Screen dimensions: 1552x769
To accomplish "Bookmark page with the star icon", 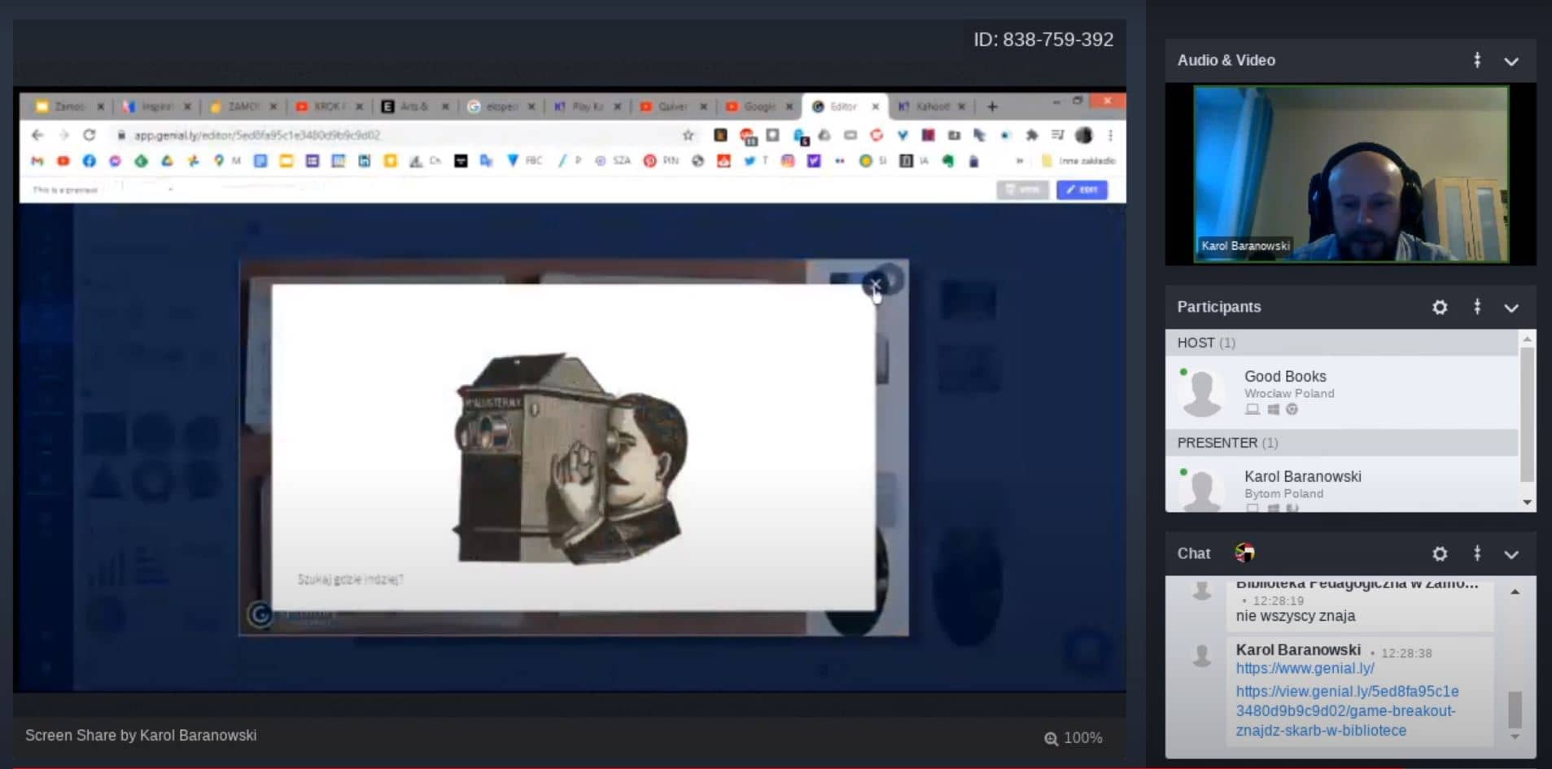I will tap(689, 135).
